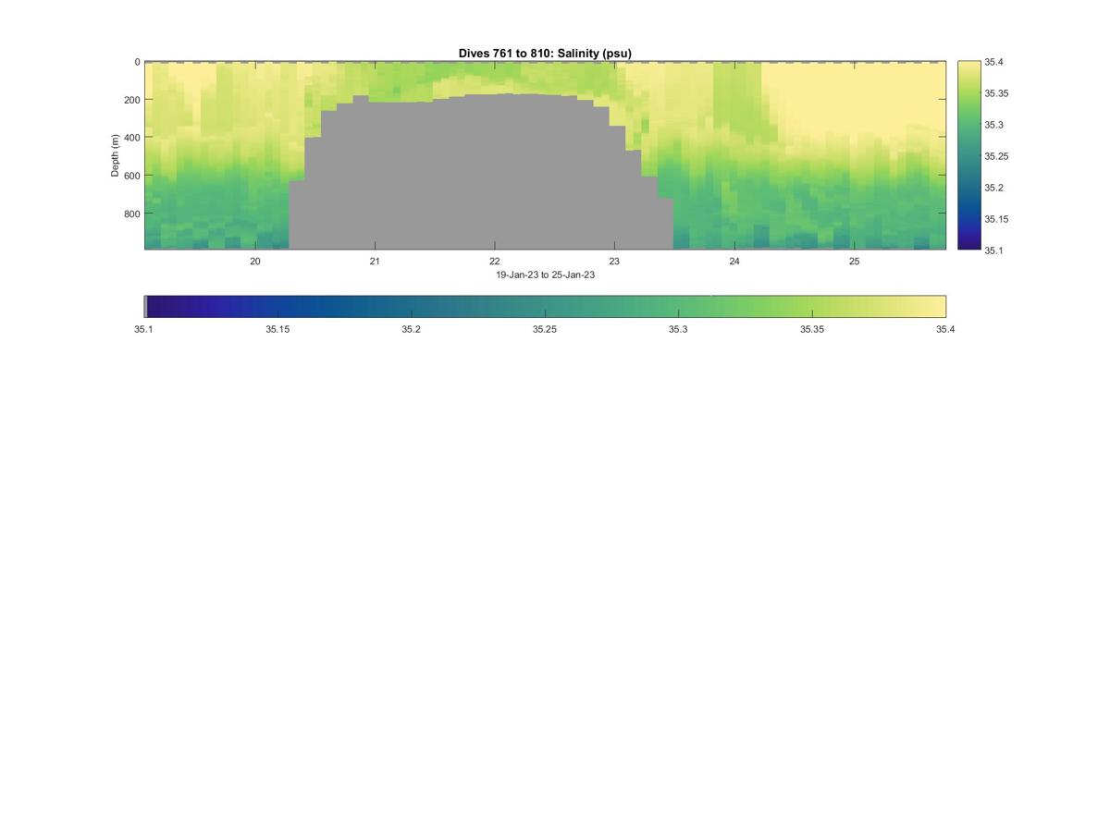The image size is (1110, 818).
Task: Click the 'Depth (m)' y-axis label
Action: (116, 155)
